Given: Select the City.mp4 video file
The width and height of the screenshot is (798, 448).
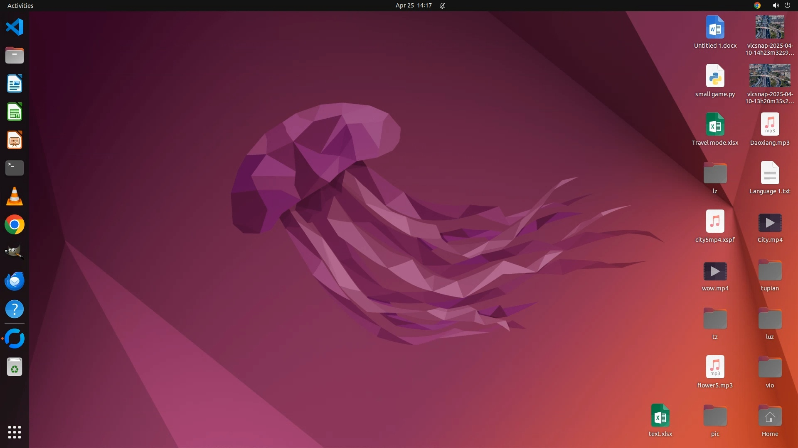Looking at the screenshot, I should coord(770,223).
